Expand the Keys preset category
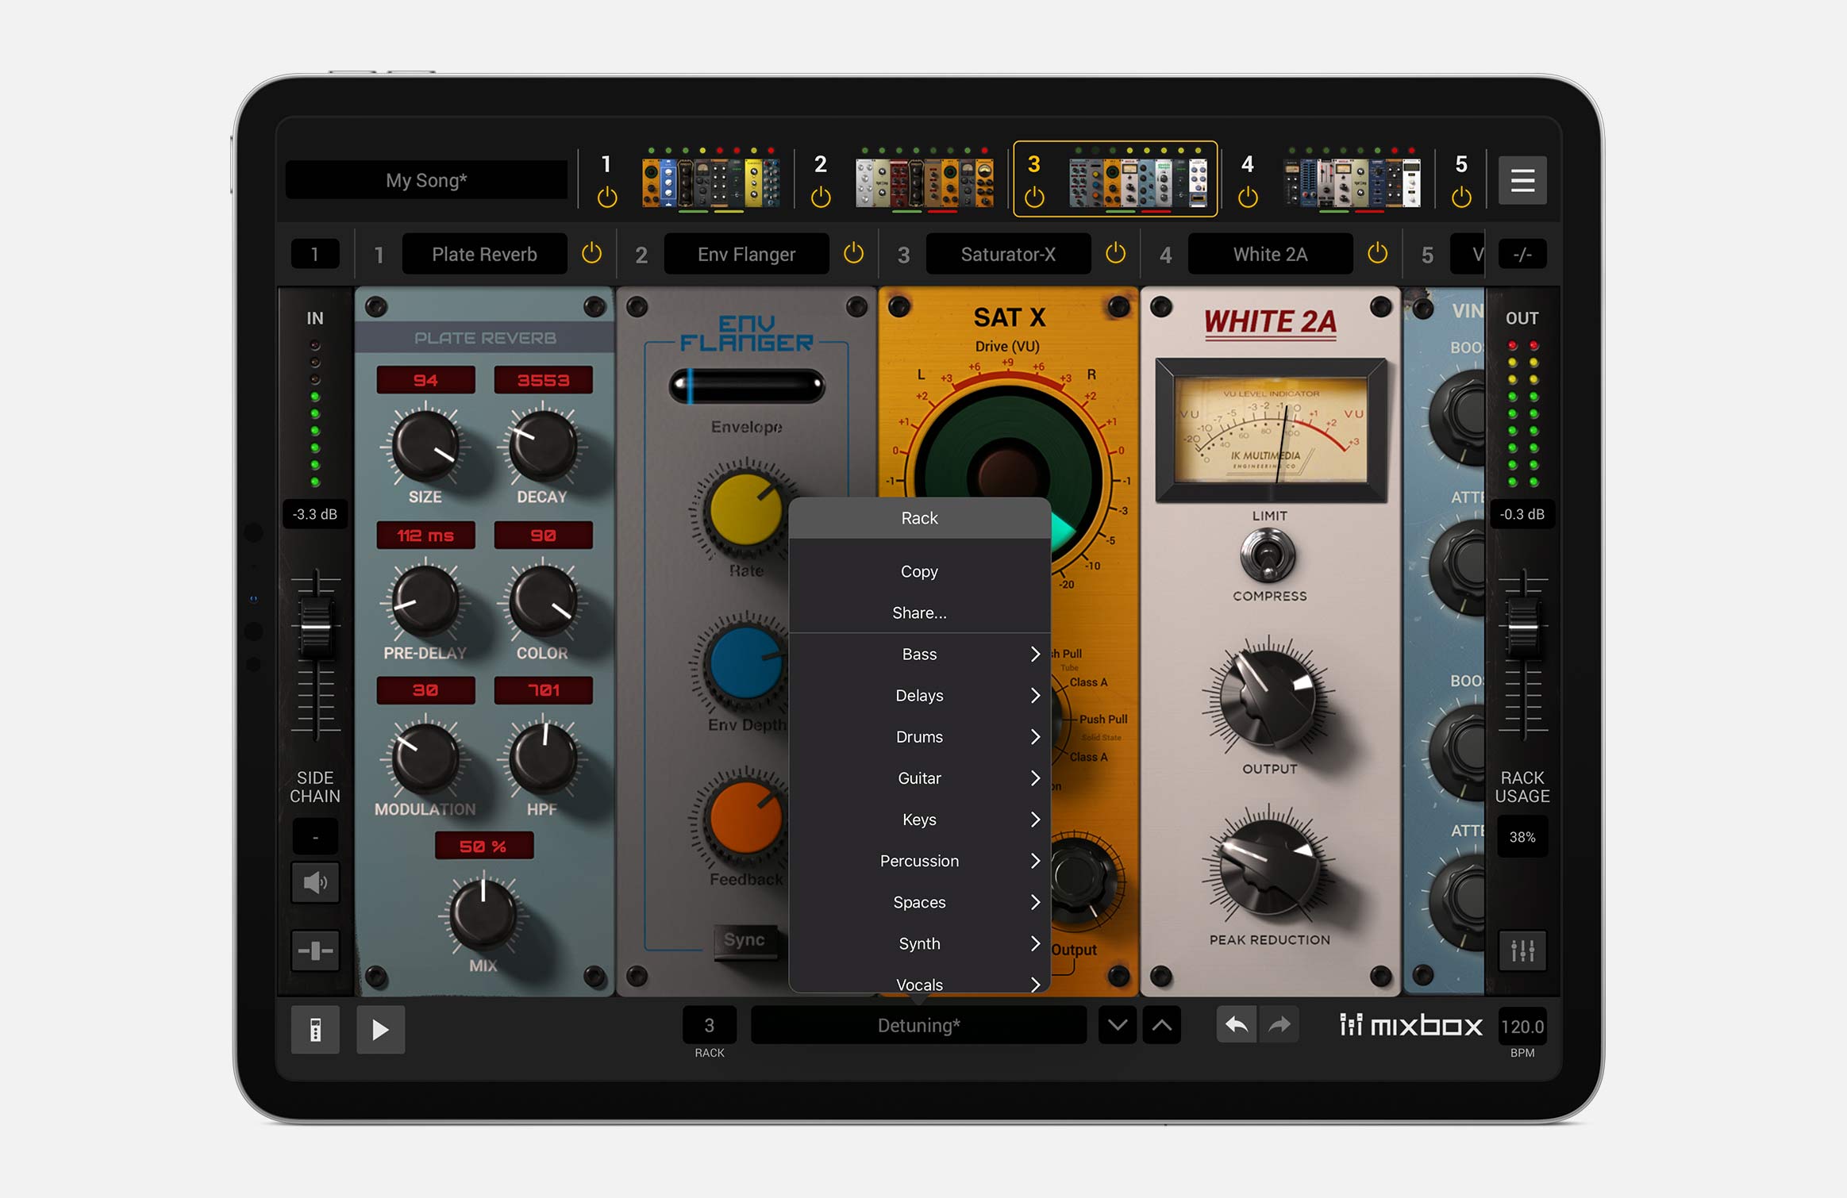 click(x=919, y=819)
